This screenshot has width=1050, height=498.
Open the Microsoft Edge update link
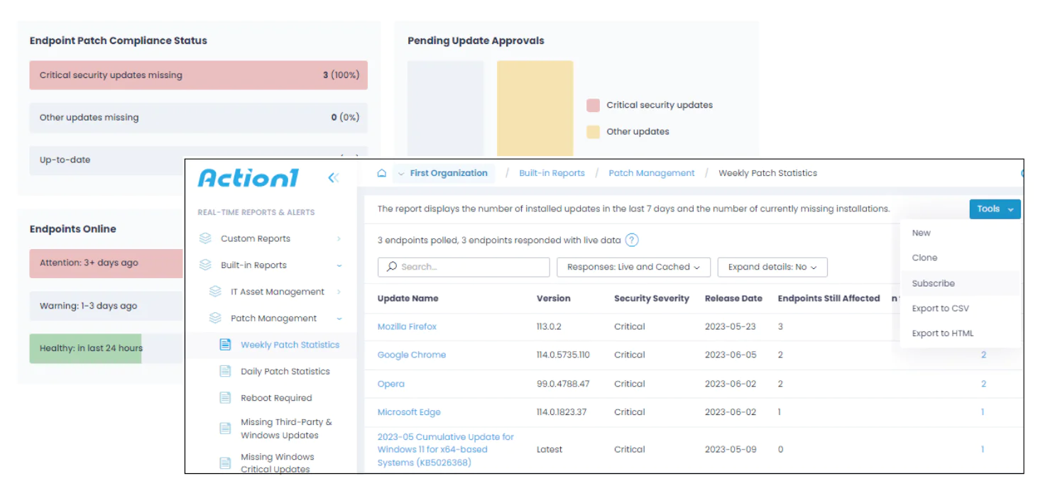point(409,412)
